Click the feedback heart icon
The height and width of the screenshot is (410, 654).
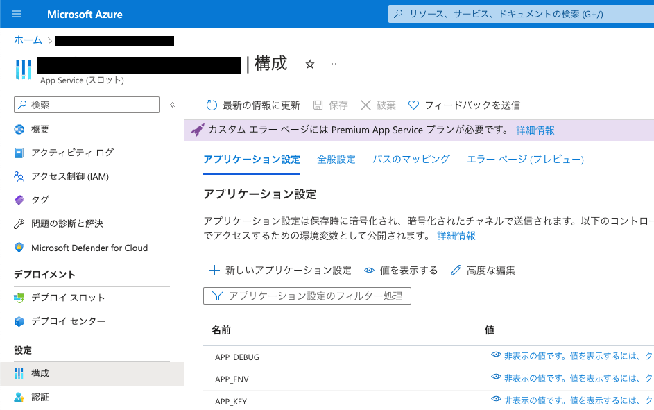point(413,105)
